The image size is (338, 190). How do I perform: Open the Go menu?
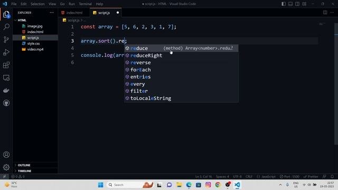[x=62, y=4]
